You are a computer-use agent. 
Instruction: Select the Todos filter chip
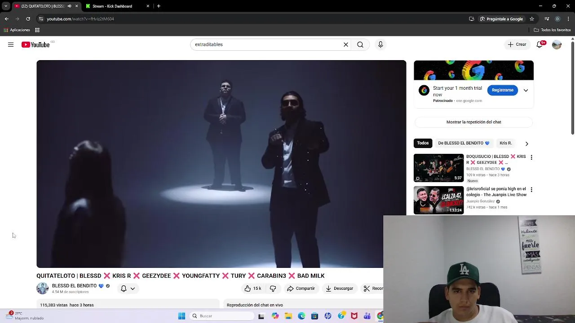[x=423, y=143]
